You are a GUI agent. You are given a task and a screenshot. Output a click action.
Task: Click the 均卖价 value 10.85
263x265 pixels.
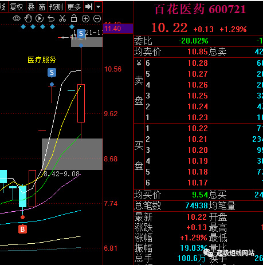(198, 52)
